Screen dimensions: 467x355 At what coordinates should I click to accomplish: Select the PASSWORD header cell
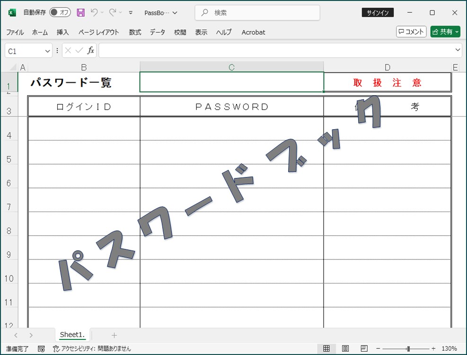pyautogui.click(x=232, y=106)
